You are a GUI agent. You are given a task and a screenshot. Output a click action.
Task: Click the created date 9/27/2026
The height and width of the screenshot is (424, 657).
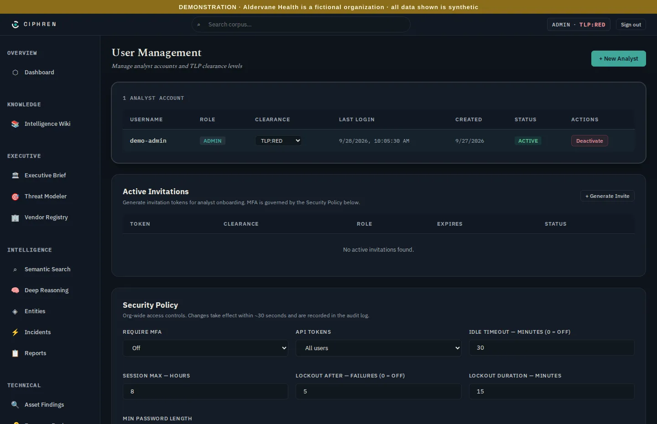tap(469, 141)
